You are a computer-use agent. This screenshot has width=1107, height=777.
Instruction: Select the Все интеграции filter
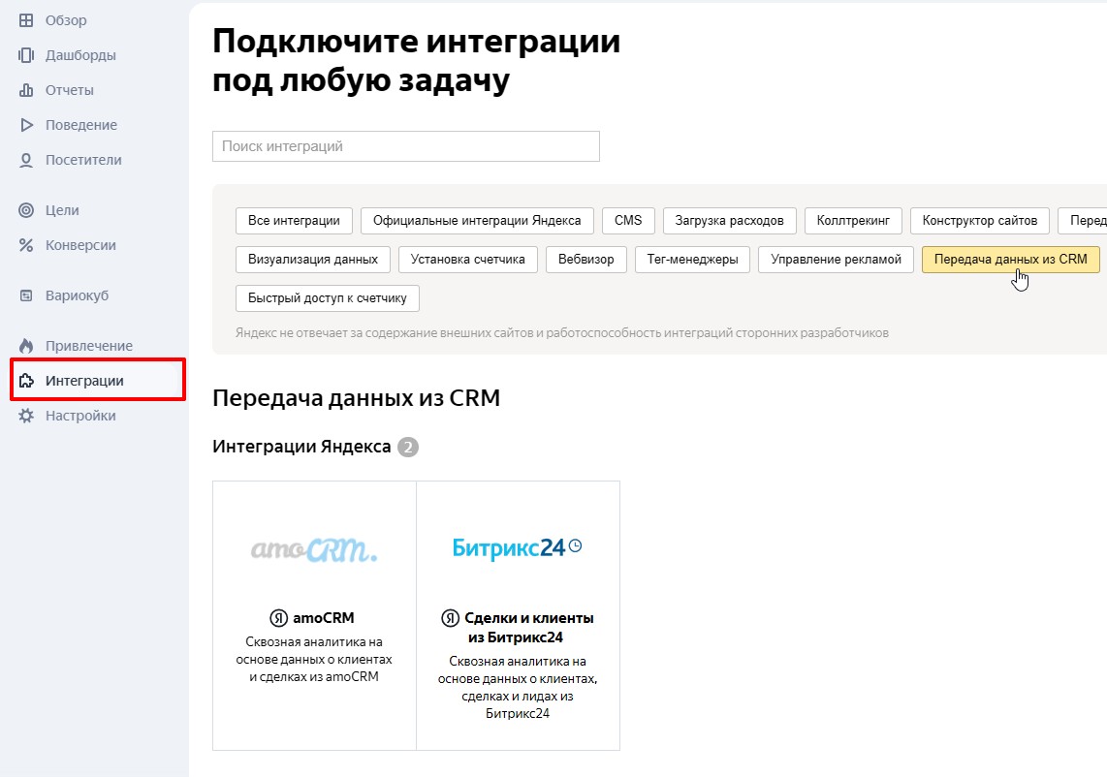(x=294, y=221)
